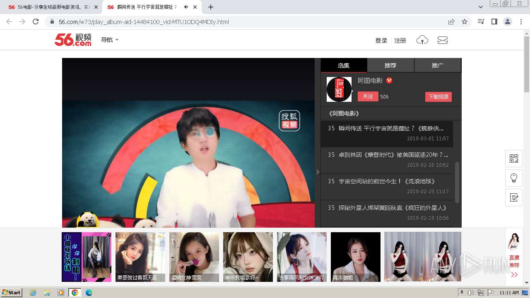Toggle the browser side panel icon

(x=494, y=22)
